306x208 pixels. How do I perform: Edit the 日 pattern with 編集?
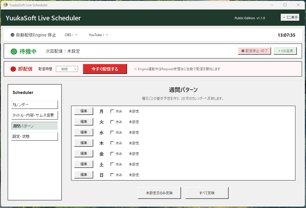[84, 175]
